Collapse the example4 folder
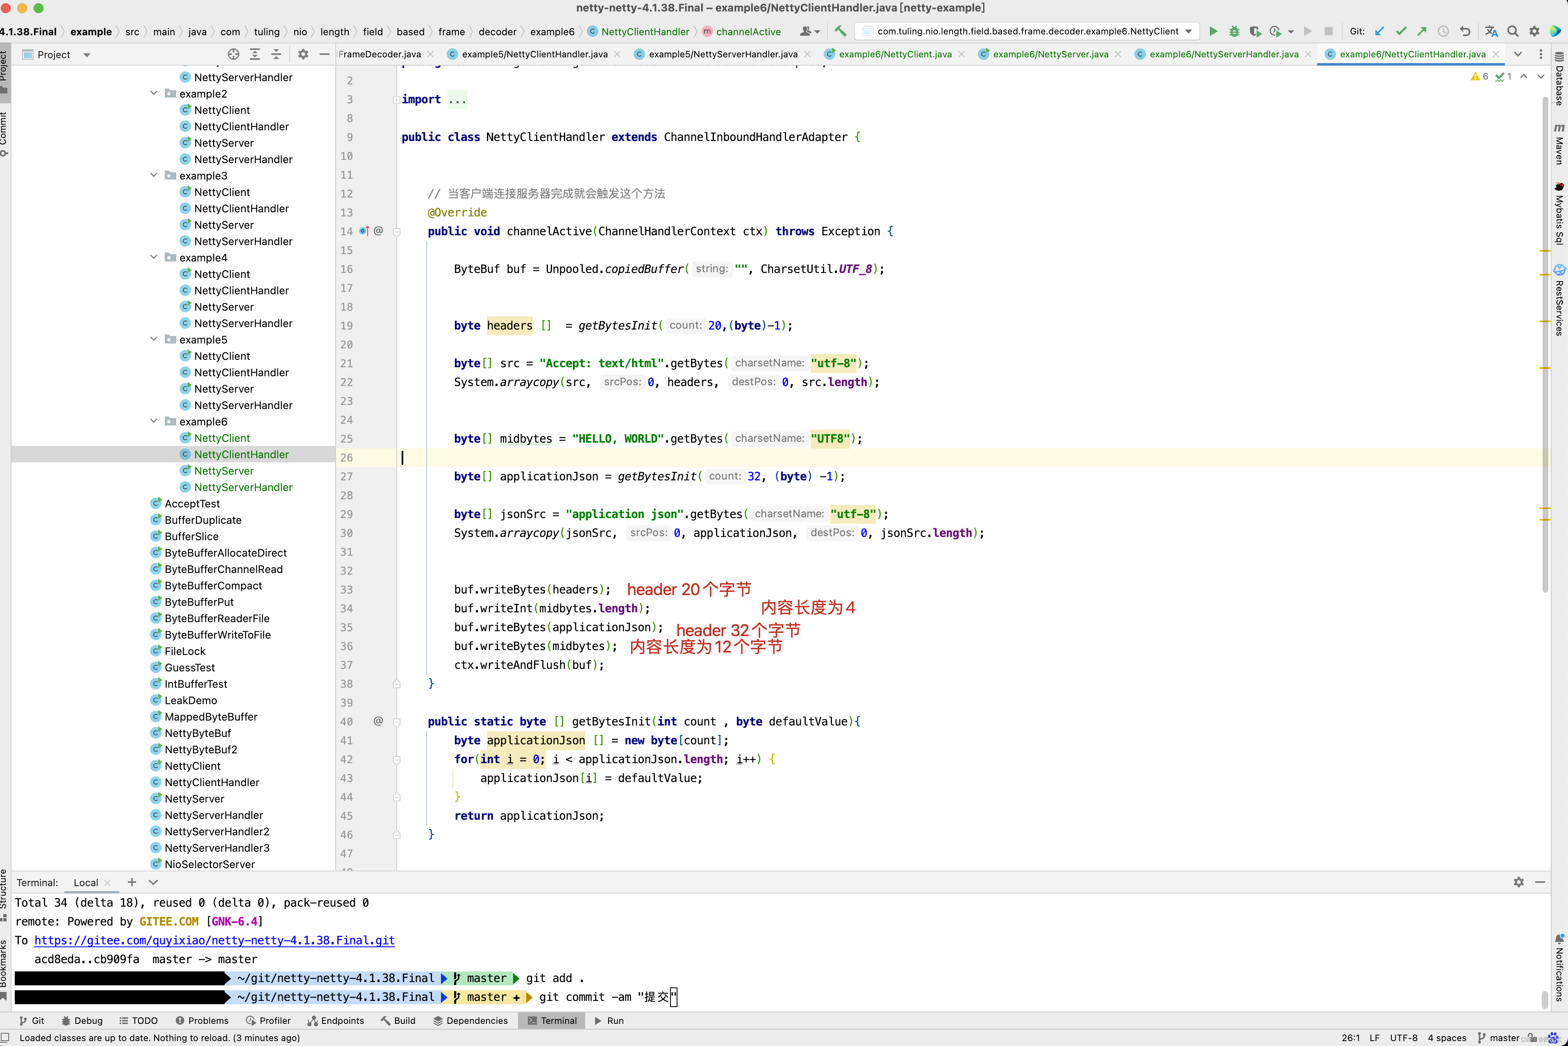 pyautogui.click(x=153, y=257)
